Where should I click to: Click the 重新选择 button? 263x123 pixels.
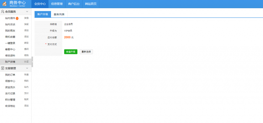(x=86, y=52)
